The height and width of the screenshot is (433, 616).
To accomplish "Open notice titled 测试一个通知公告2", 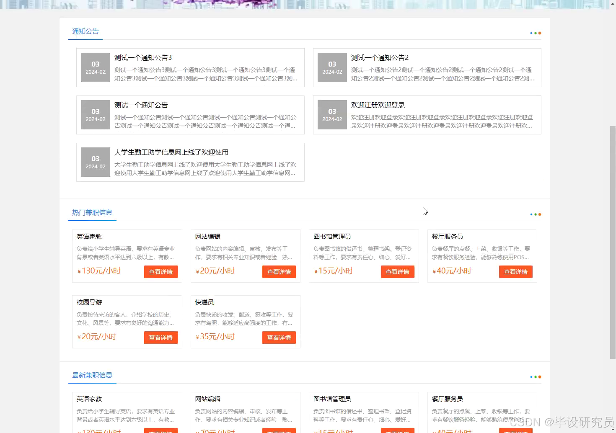I will pos(380,58).
